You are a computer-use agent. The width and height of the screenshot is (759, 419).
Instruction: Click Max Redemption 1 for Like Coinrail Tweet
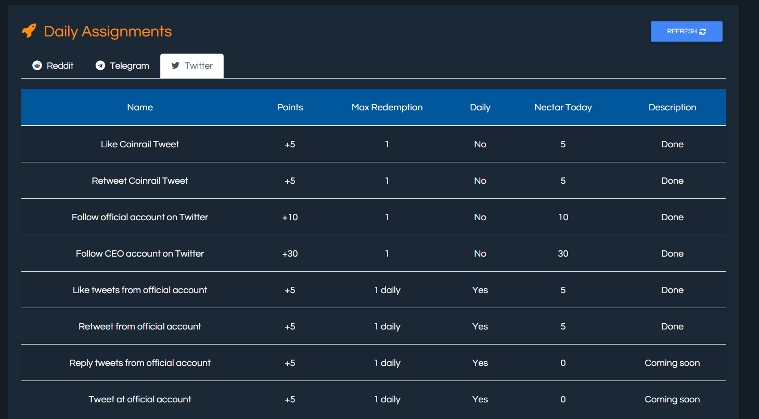click(387, 144)
